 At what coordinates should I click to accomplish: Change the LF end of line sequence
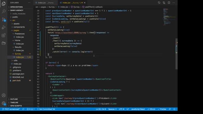point(128,109)
